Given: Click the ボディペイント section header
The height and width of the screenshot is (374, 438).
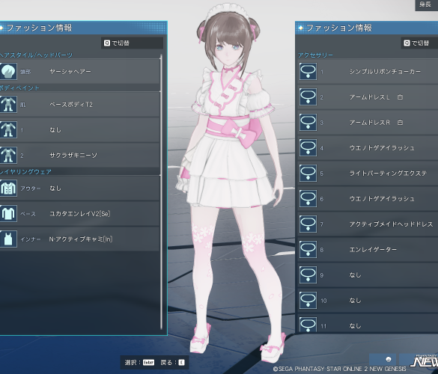Looking at the screenshot, I should point(19,88).
